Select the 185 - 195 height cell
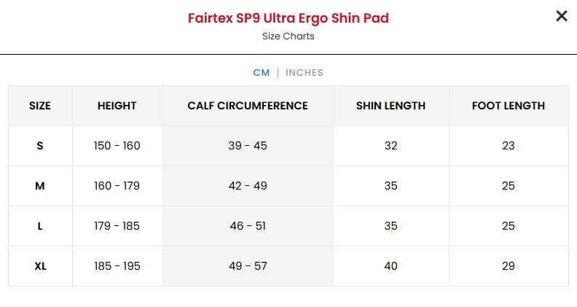Image resolution: width=577 pixels, height=307 pixels. coord(117,266)
